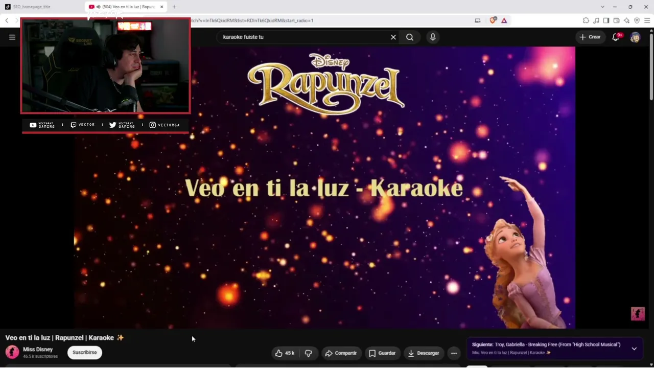654x368 pixels.
Task: Select the Veo en ti la luz tab
Action: [126, 7]
